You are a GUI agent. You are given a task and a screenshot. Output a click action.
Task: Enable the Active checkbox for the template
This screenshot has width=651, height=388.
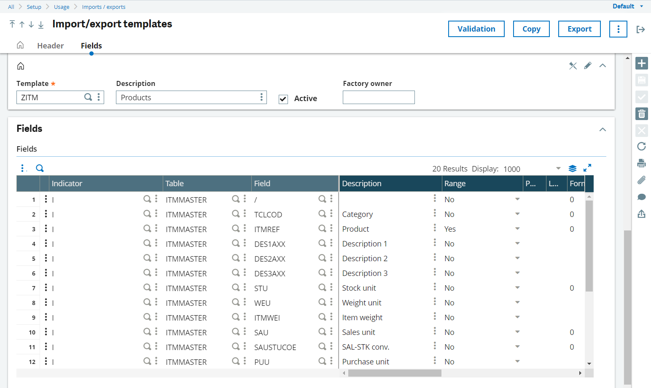coord(283,98)
